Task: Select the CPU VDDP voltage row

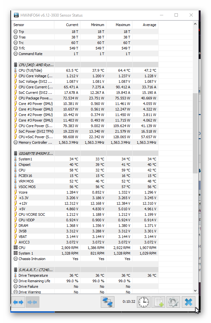Action: click(85, 220)
